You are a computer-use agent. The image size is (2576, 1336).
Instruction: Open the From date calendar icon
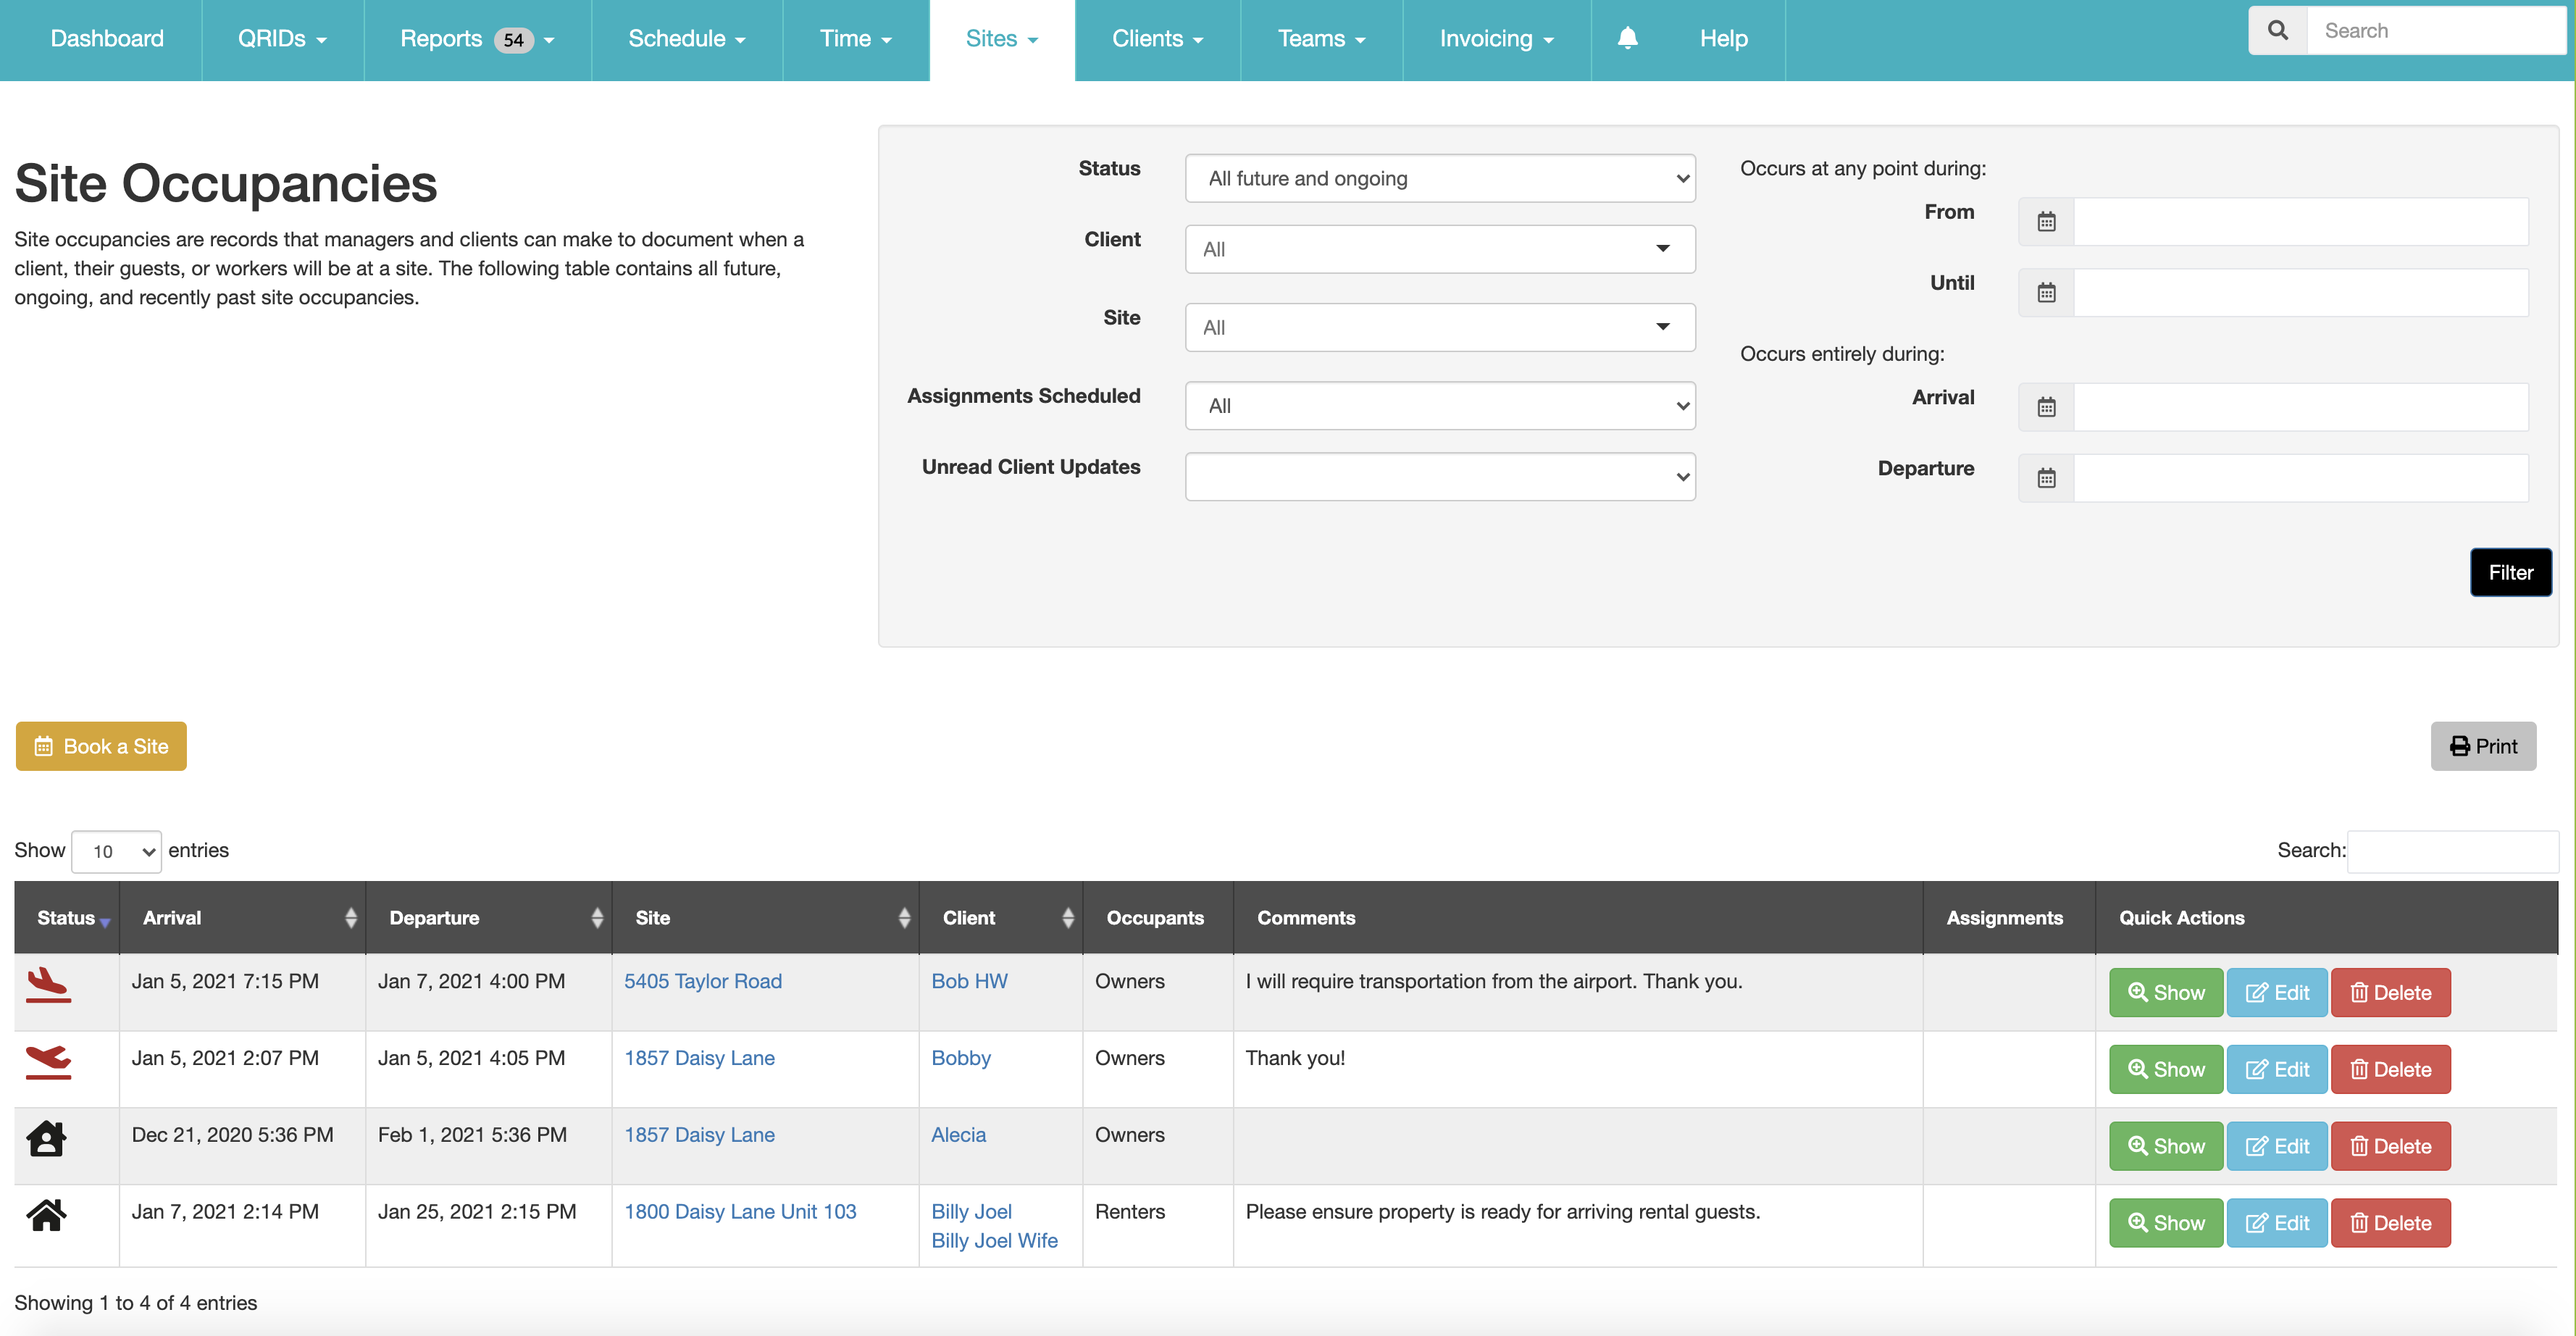(2046, 221)
